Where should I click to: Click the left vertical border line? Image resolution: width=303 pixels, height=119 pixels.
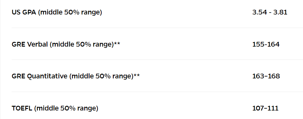pyautogui.click(x=0, y=59)
